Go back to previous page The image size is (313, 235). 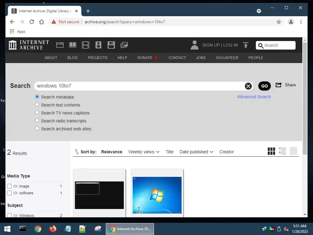pyautogui.click(x=12, y=22)
